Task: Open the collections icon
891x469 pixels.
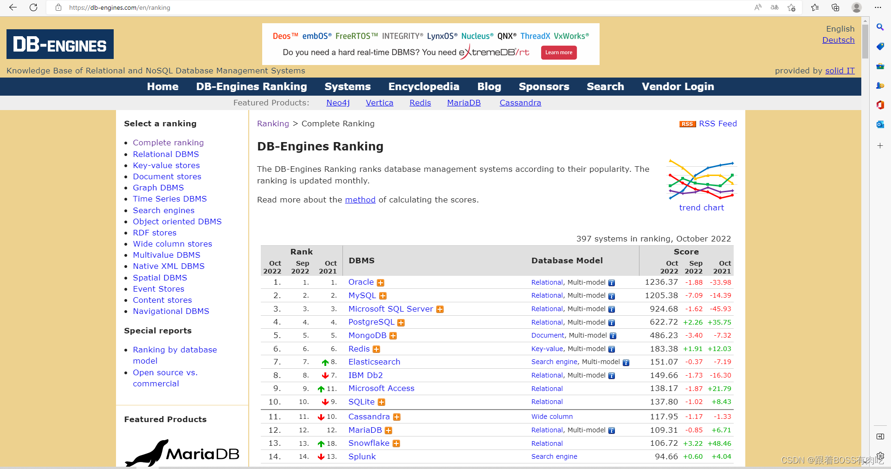Action: [x=835, y=7]
